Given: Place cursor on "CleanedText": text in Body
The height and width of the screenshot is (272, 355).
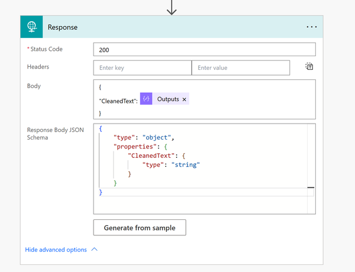Looking at the screenshot, I should point(118,101).
